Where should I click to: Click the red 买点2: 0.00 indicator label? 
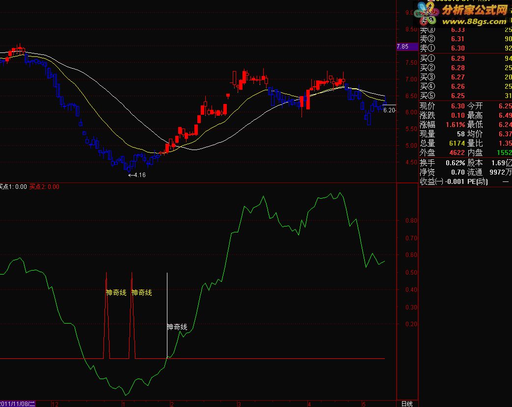44,187
